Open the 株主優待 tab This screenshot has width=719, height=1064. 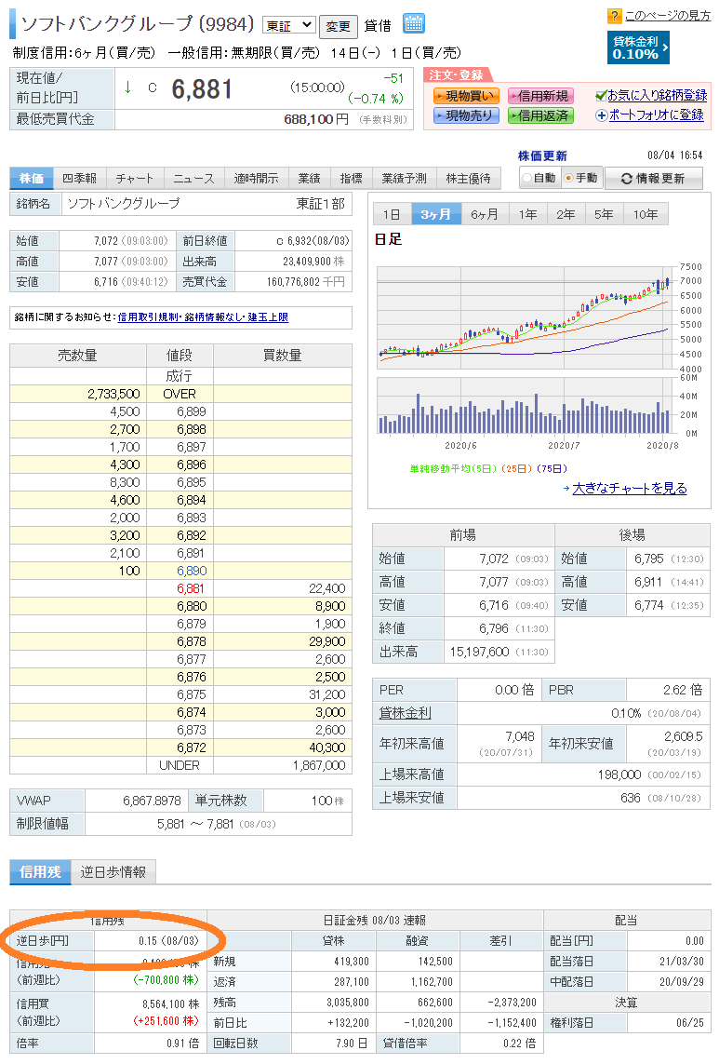pyautogui.click(x=468, y=179)
